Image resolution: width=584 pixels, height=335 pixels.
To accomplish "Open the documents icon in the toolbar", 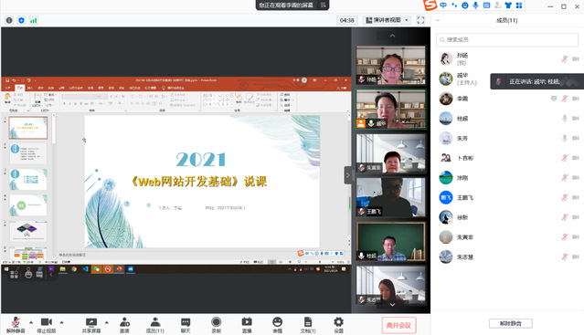I will pos(308,325).
